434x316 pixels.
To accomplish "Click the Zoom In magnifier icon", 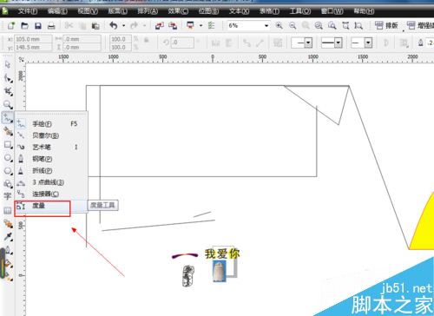I will [x=279, y=25].
